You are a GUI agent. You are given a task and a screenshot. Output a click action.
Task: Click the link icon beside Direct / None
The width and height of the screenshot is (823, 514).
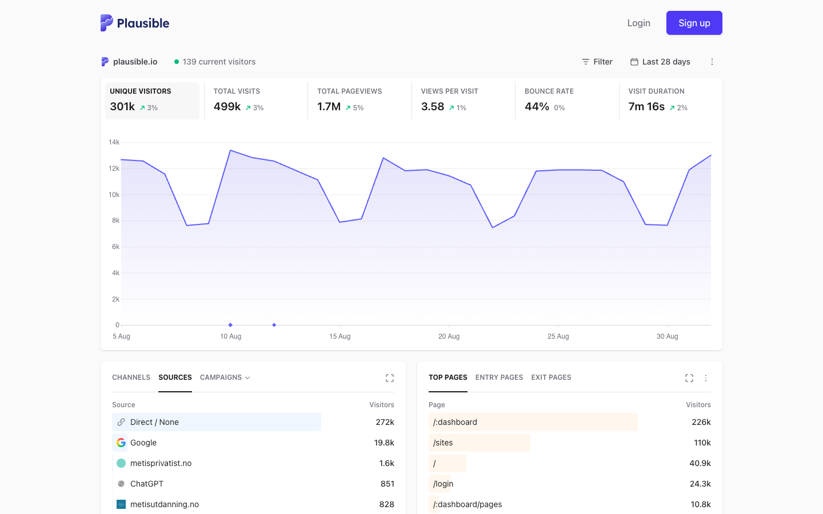(121, 422)
